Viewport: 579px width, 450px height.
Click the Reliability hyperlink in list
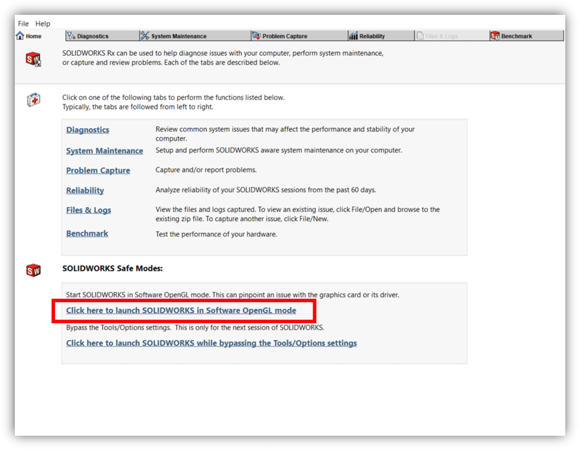(85, 190)
